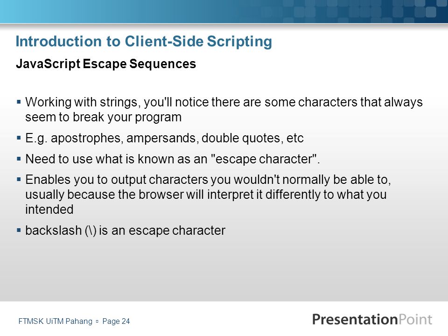Viewport: 448px width, 336px height.
Task: Click the blue gradient header banner
Action: coord(224,11)
